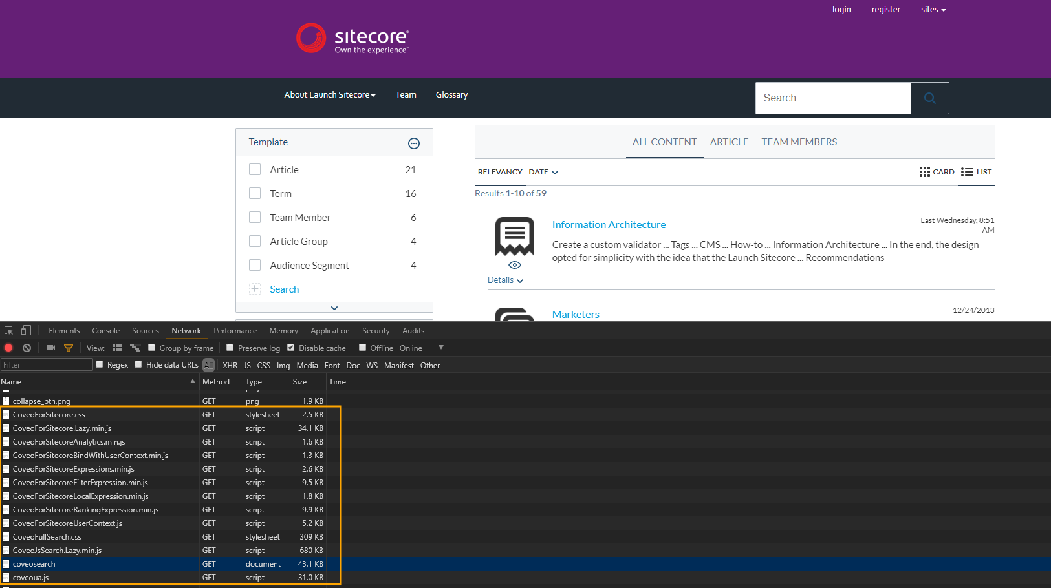Check the Audience Segment checkbox

point(255,265)
